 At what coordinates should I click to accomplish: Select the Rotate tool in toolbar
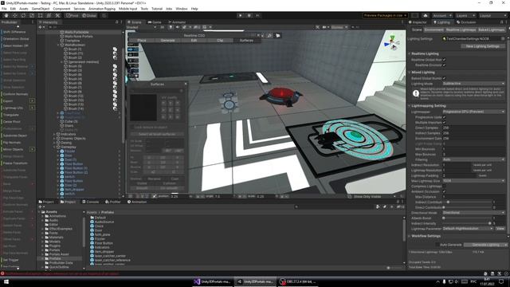click(23, 15)
